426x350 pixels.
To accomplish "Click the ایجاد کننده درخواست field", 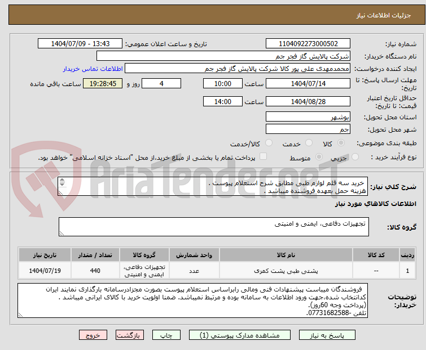I will tap(237, 69).
